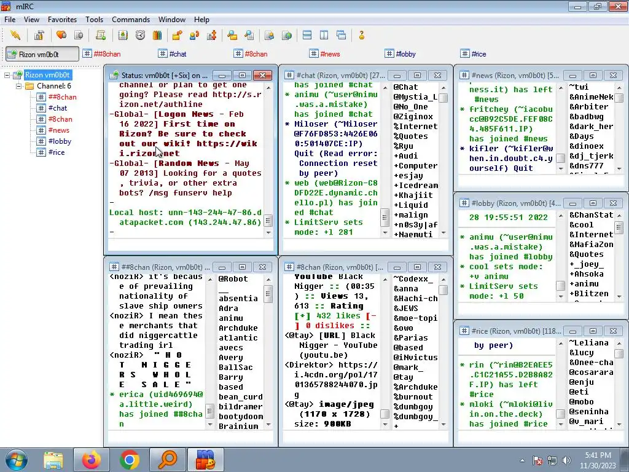Click the About question mark toolbar icon
This screenshot has width=629, height=472.
tap(361, 35)
